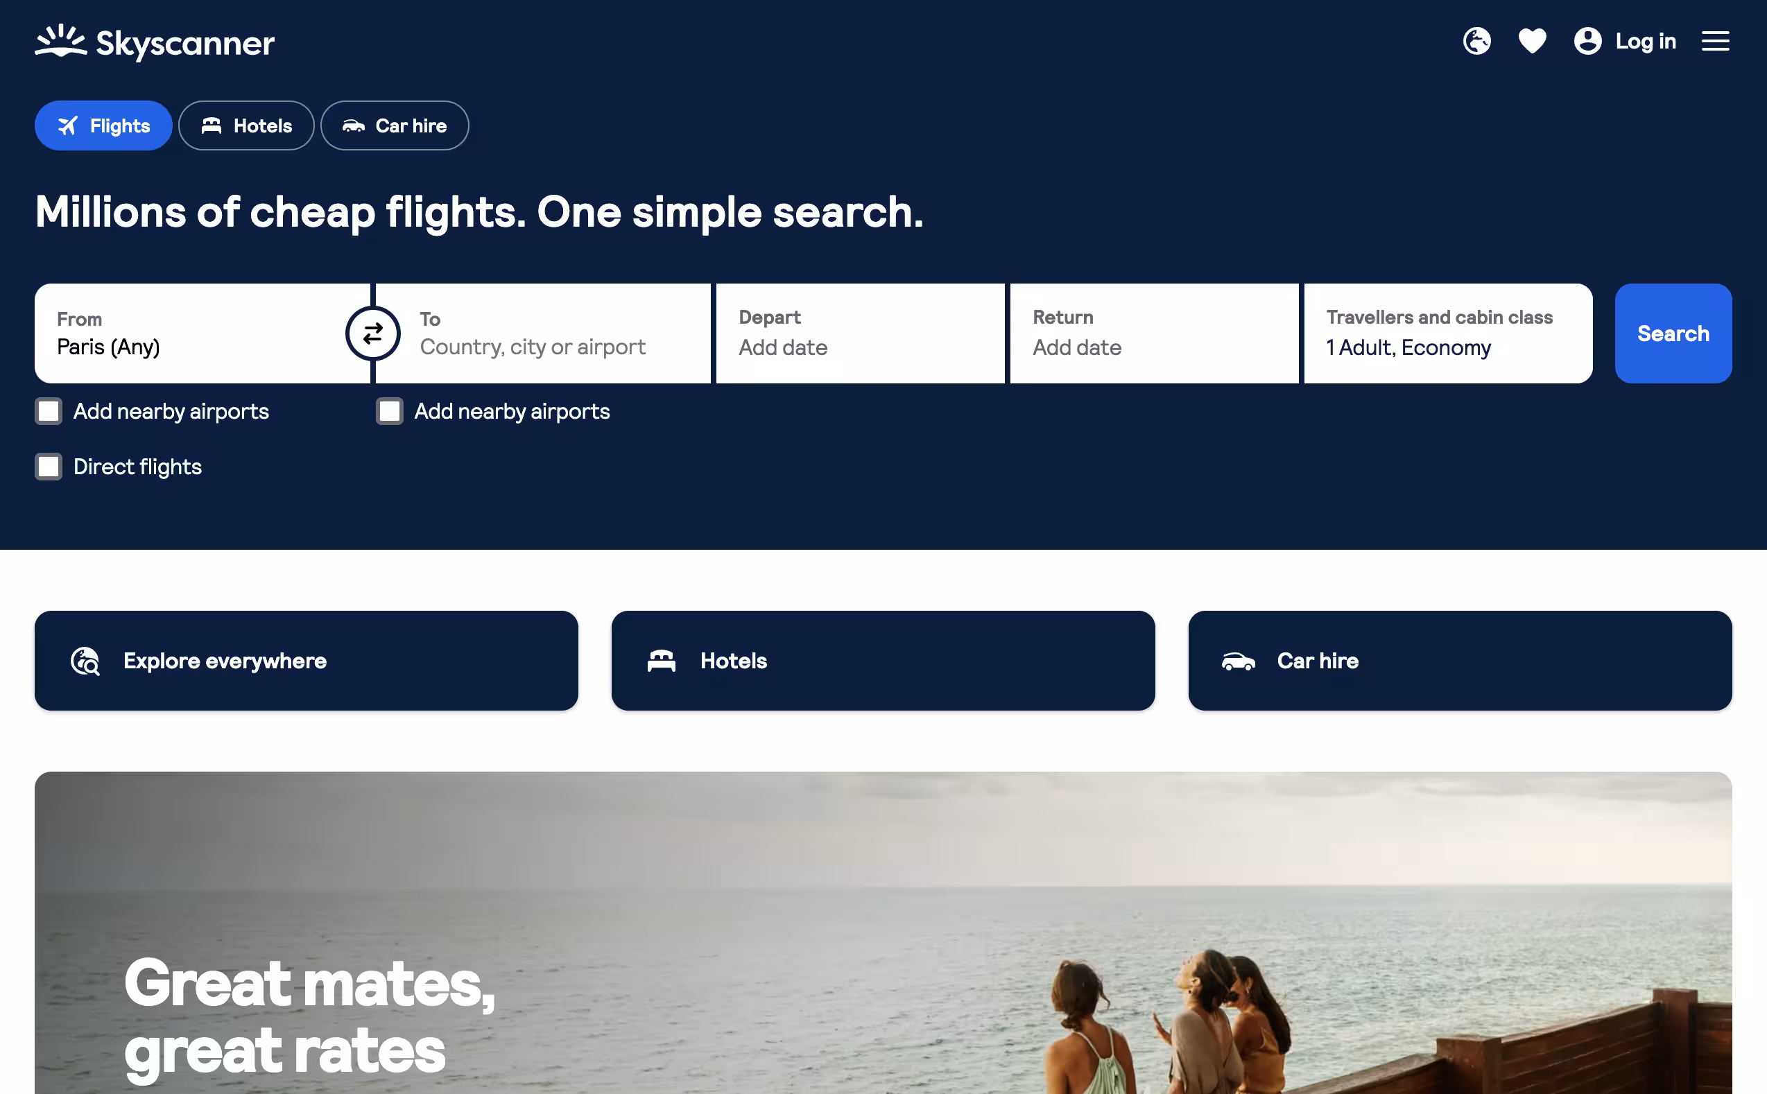The image size is (1767, 1094).
Task: Open regional settings globe icon
Action: pos(1476,41)
